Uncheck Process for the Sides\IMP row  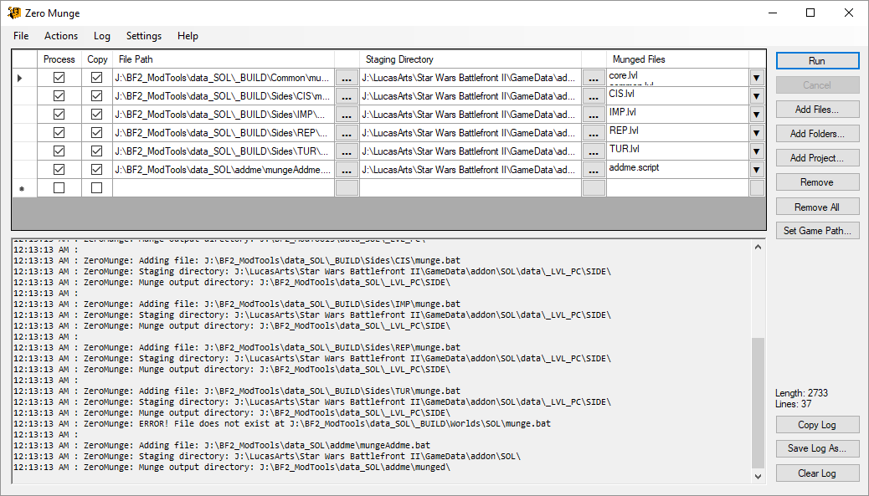tap(59, 114)
